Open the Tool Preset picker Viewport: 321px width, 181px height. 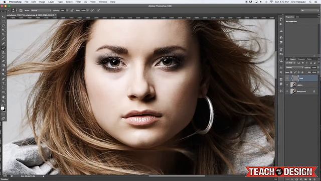8,10
